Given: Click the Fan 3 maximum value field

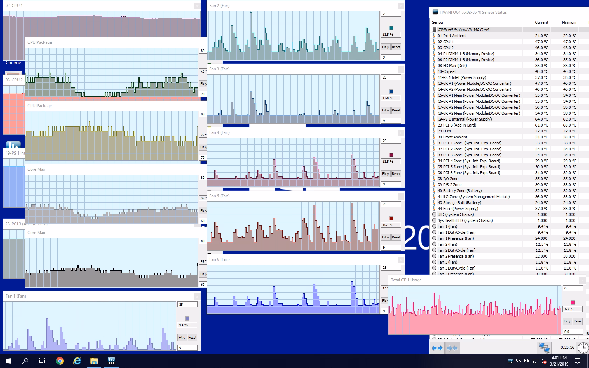Looking at the screenshot, I should click(391, 77).
